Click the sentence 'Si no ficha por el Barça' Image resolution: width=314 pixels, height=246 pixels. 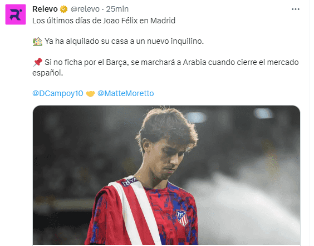click(x=86, y=62)
